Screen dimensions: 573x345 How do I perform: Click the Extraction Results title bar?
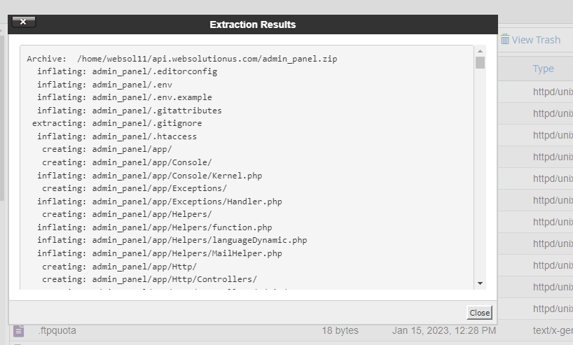pos(252,24)
